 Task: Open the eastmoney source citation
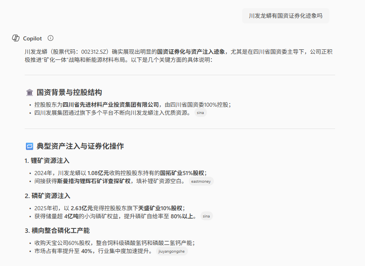pos(201,181)
